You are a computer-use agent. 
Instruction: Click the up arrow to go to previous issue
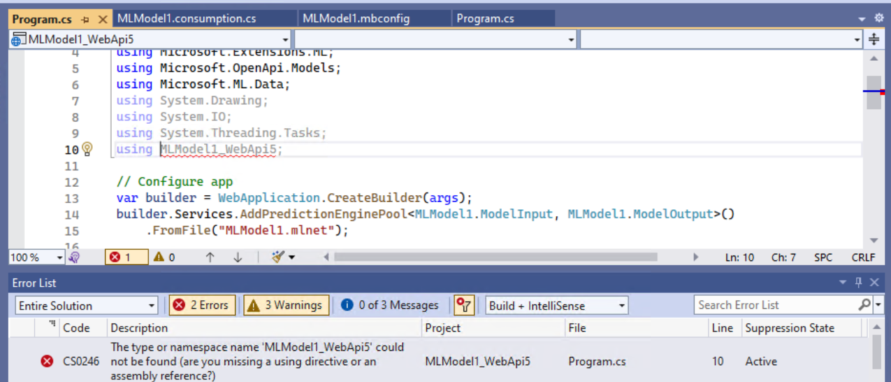pyautogui.click(x=210, y=257)
